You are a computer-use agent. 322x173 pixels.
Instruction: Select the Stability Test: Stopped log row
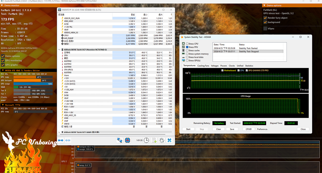pos(248,51)
